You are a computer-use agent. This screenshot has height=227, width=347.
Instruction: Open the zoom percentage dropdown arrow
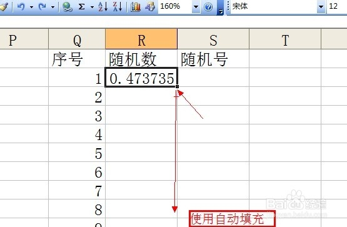[196, 7]
